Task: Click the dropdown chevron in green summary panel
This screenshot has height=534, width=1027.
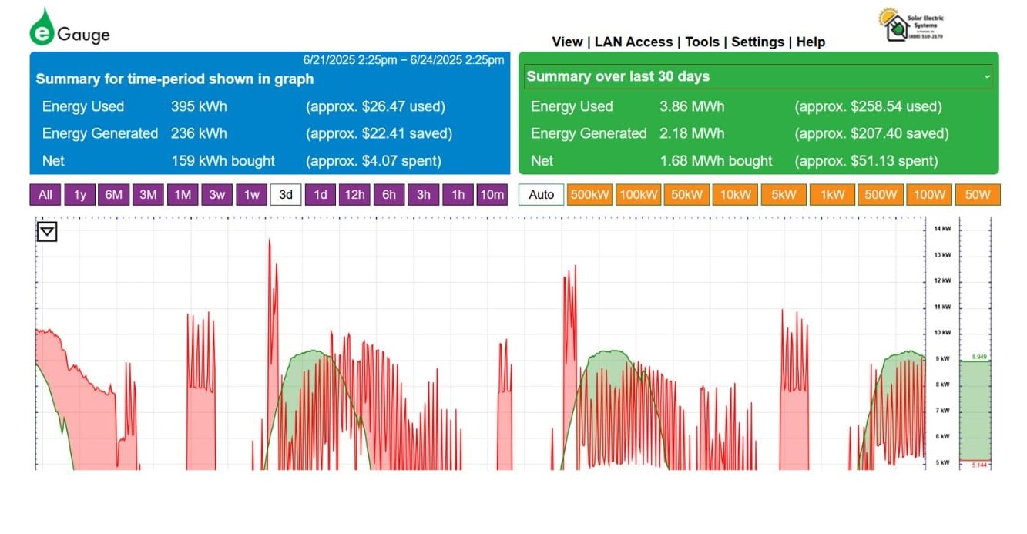Action: [x=986, y=77]
